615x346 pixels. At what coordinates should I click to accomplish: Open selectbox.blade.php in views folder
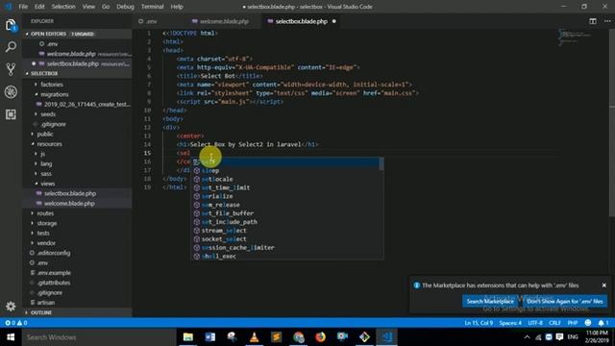pyautogui.click(x=70, y=193)
